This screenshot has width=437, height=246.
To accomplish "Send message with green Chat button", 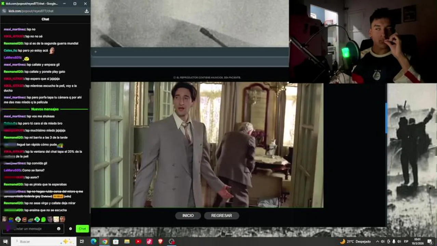I will click(x=82, y=229).
